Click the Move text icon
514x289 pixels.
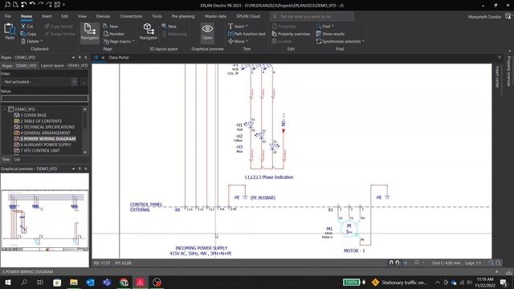coord(230,41)
